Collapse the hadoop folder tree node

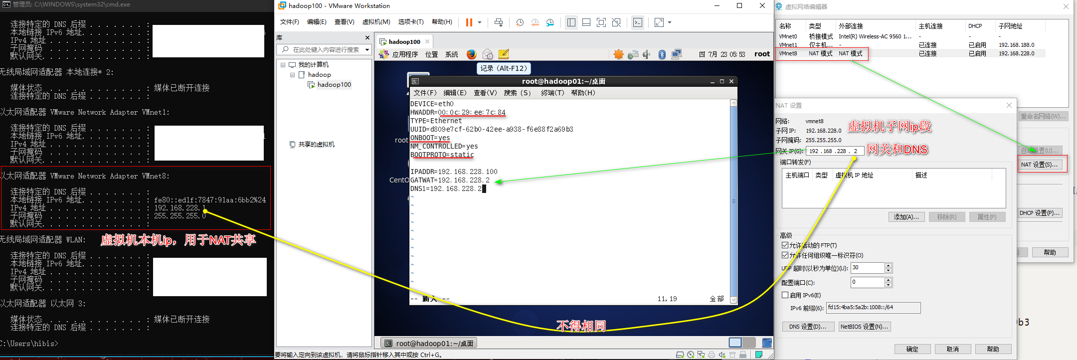pyautogui.click(x=293, y=75)
